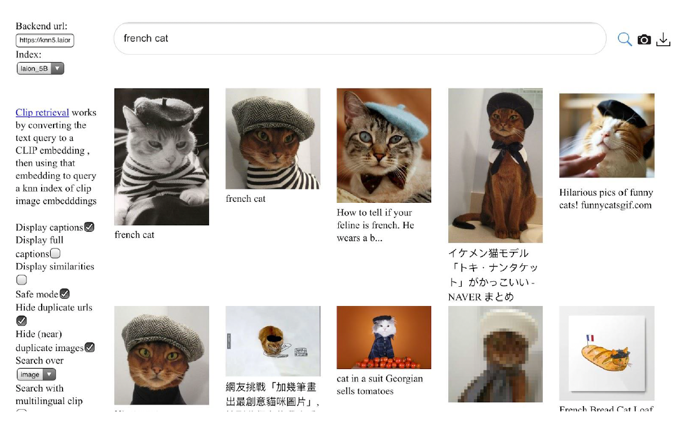
Task: Uncheck the Hide duplicate urls checkbox
Action: [21, 321]
